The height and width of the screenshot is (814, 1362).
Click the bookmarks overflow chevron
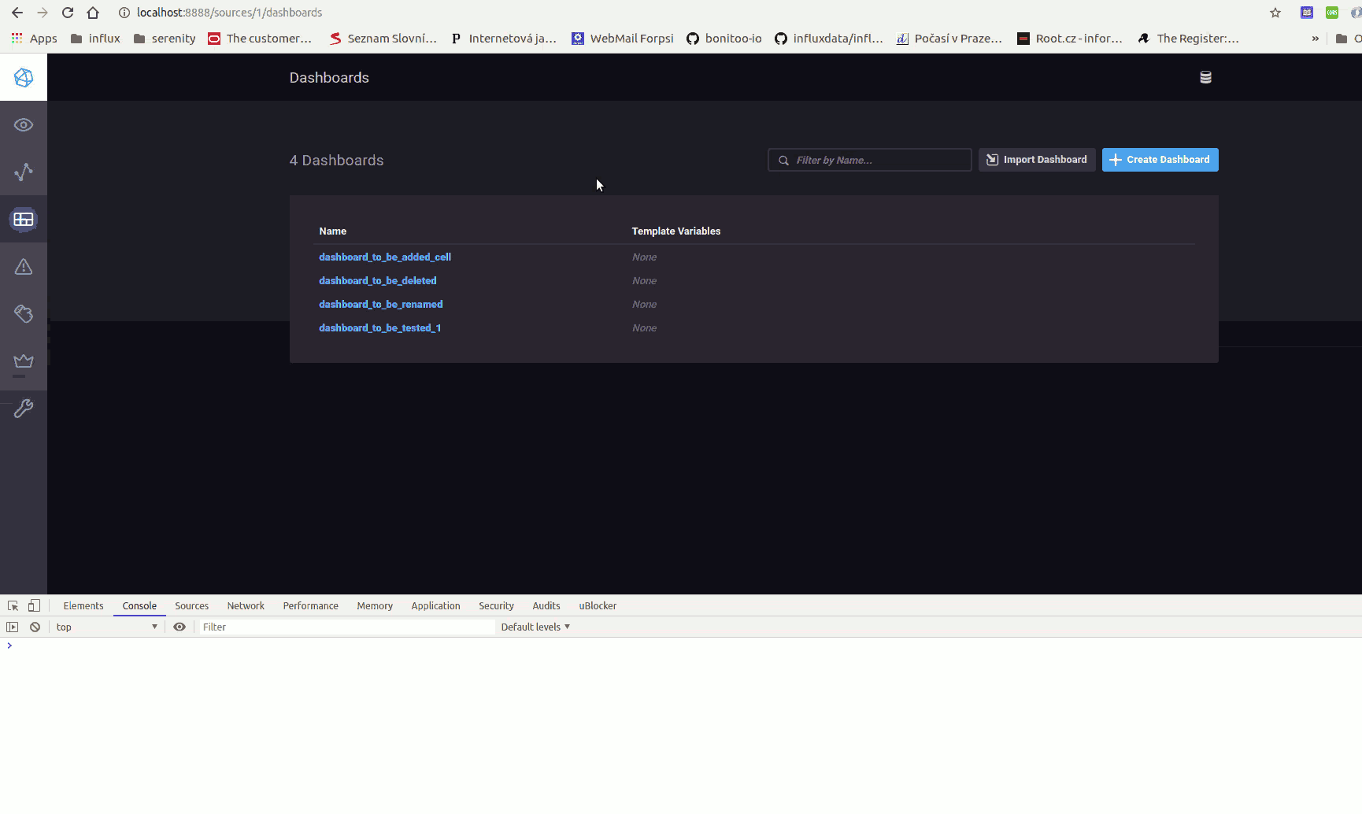click(1316, 38)
